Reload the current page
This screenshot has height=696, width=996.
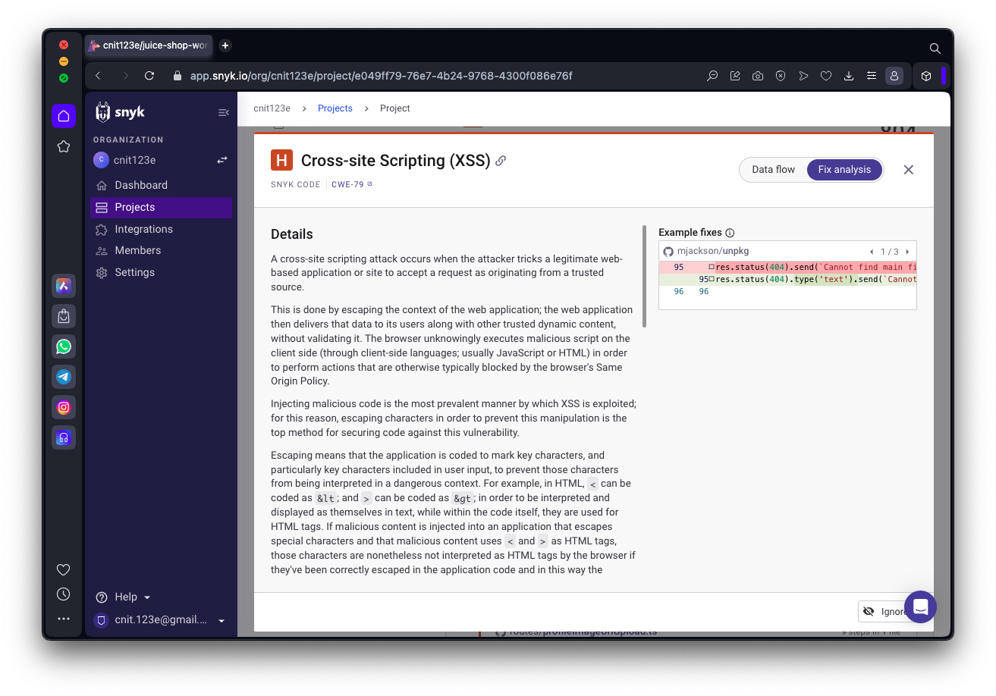149,76
